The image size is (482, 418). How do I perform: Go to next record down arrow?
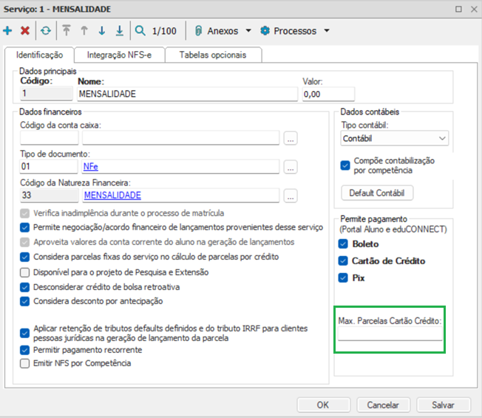coord(102,31)
